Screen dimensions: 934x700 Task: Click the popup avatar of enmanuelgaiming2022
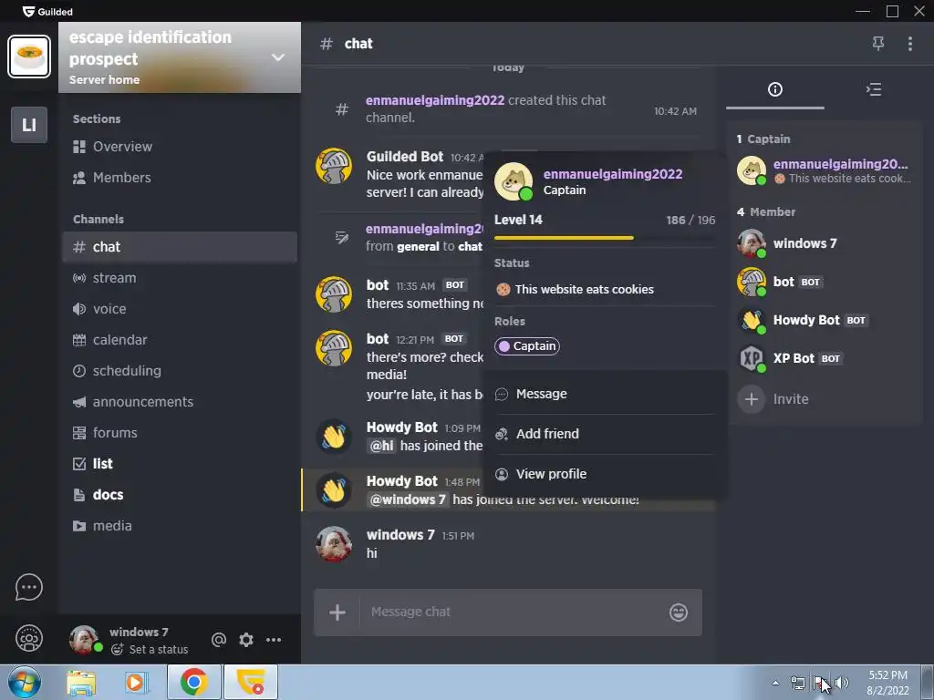[x=513, y=181]
